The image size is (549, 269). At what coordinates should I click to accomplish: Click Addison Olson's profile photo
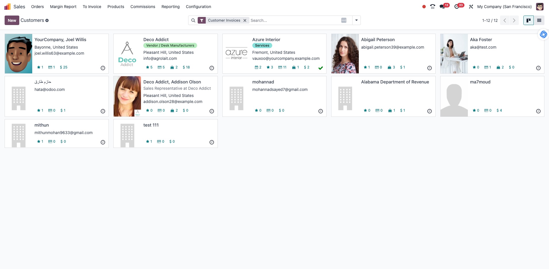127,96
